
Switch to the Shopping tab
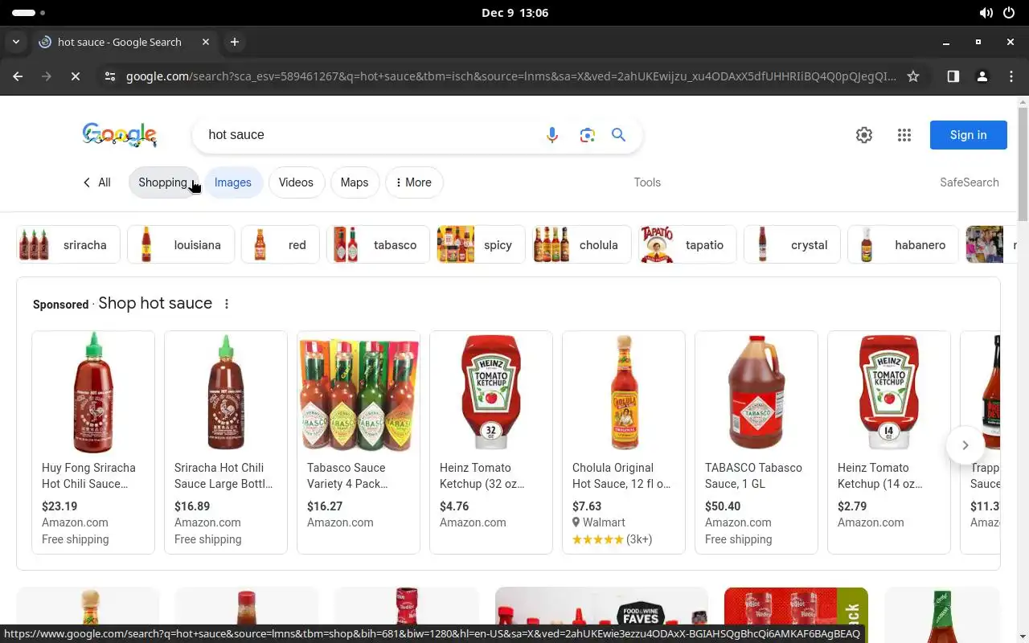coord(163,182)
